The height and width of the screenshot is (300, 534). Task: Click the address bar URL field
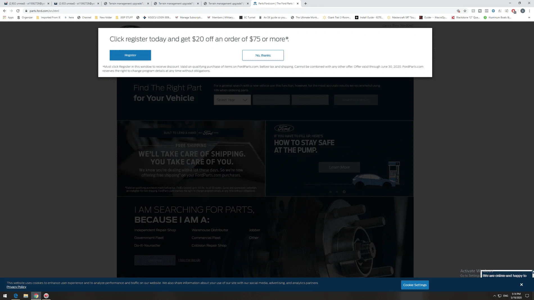pyautogui.click(x=239, y=11)
